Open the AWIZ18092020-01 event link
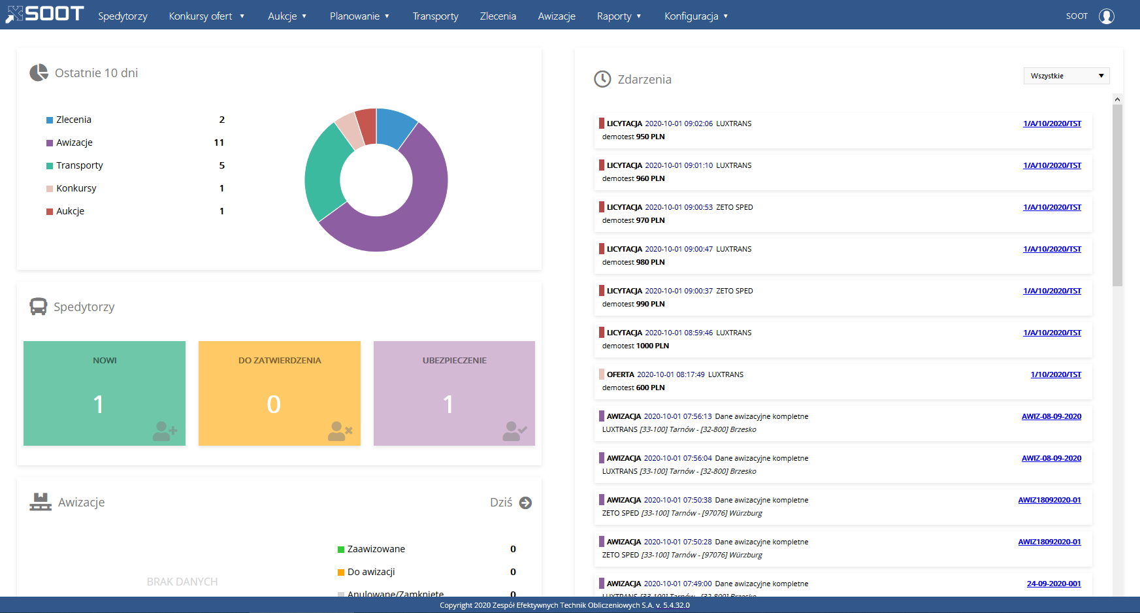The width and height of the screenshot is (1140, 613). pos(1049,500)
